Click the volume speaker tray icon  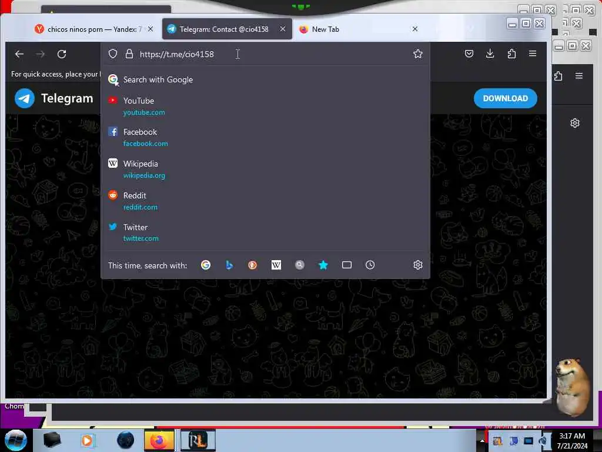[543, 441]
